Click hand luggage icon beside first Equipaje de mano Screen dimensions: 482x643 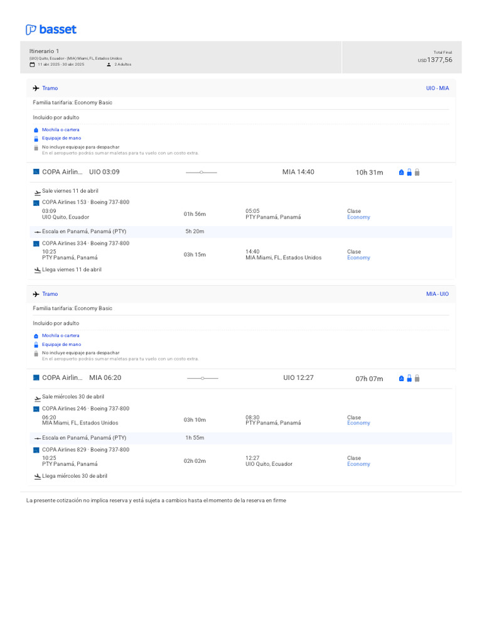pyautogui.click(x=36, y=139)
